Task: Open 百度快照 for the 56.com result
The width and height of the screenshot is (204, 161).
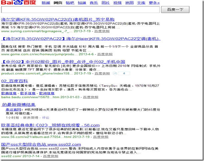Action: click(x=101, y=137)
